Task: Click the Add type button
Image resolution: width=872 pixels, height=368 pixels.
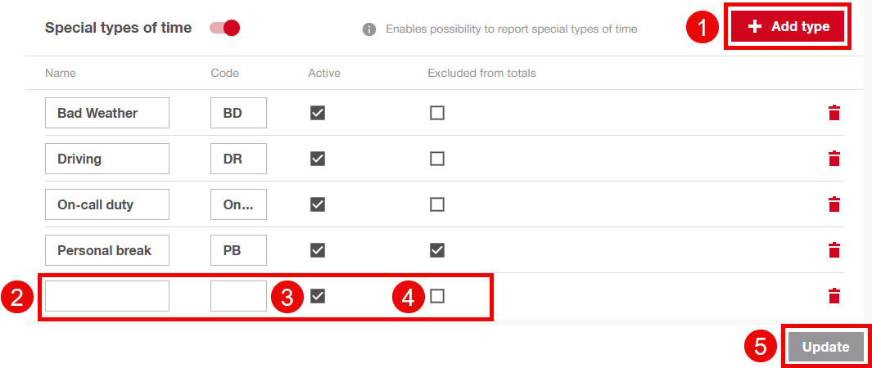Action: 788,27
